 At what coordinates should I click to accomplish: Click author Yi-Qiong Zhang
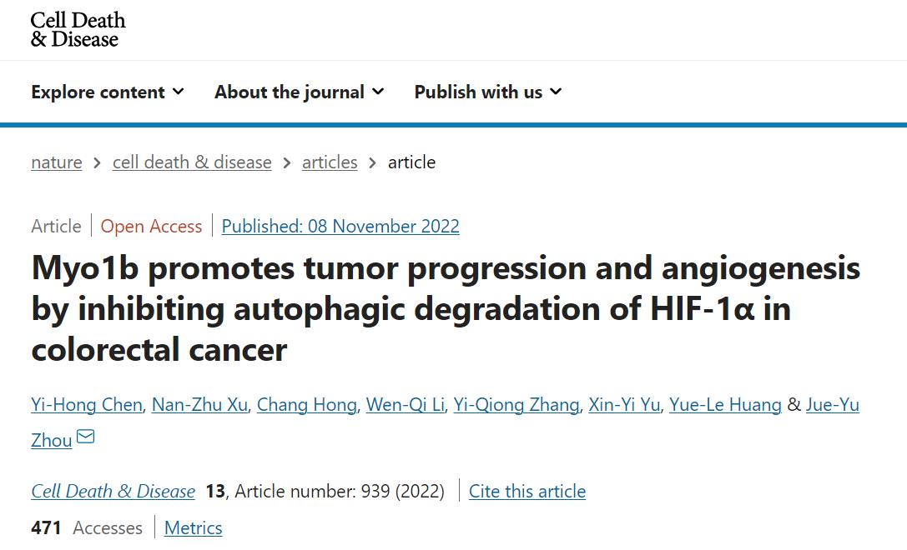tap(516, 405)
